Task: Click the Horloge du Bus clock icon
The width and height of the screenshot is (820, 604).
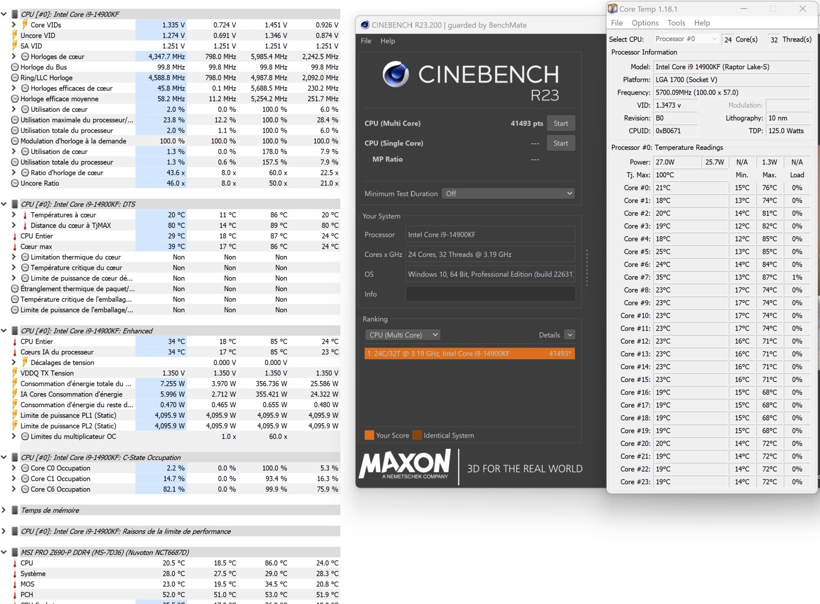Action: click(x=15, y=67)
